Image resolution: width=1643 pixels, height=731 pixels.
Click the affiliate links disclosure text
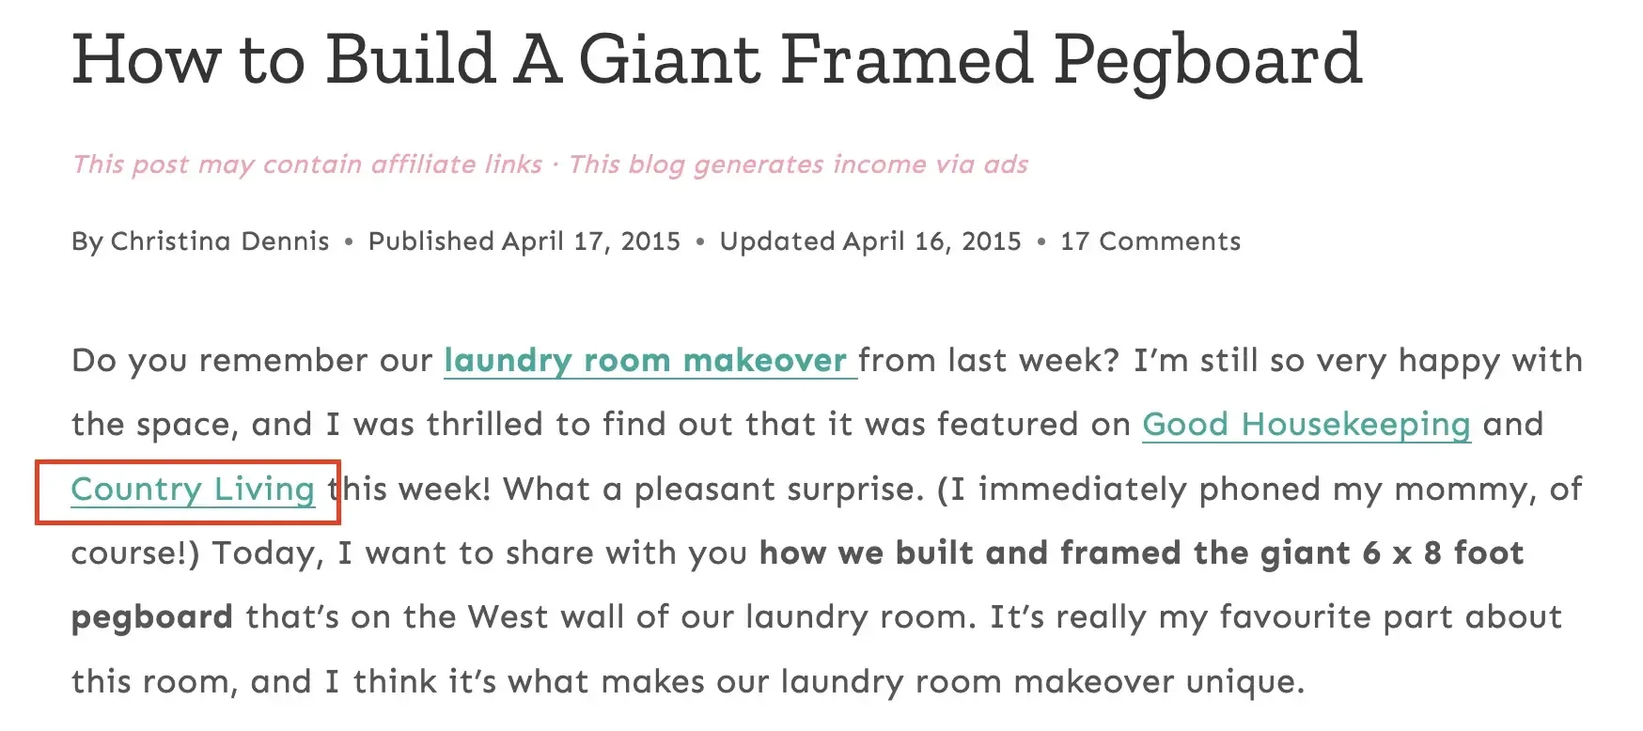307,164
